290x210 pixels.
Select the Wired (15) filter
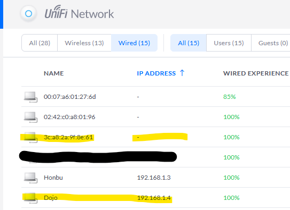[x=134, y=43]
